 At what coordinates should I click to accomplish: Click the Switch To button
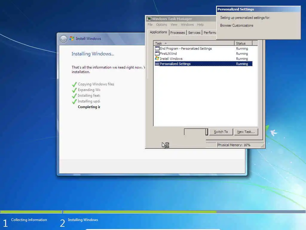[221, 132]
